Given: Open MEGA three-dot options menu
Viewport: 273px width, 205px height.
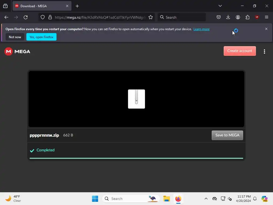Looking at the screenshot, I should [264, 52].
